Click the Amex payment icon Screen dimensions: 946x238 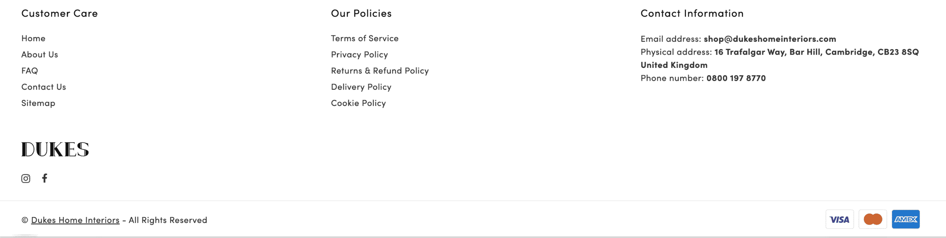(906, 220)
